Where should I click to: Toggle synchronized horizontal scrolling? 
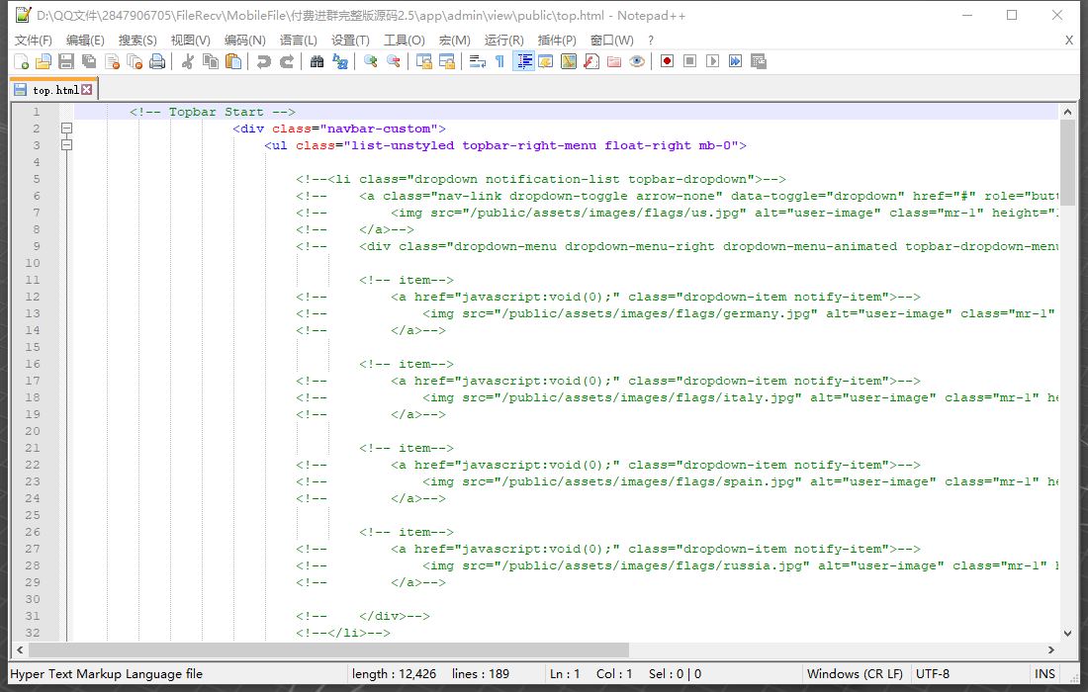coord(447,61)
